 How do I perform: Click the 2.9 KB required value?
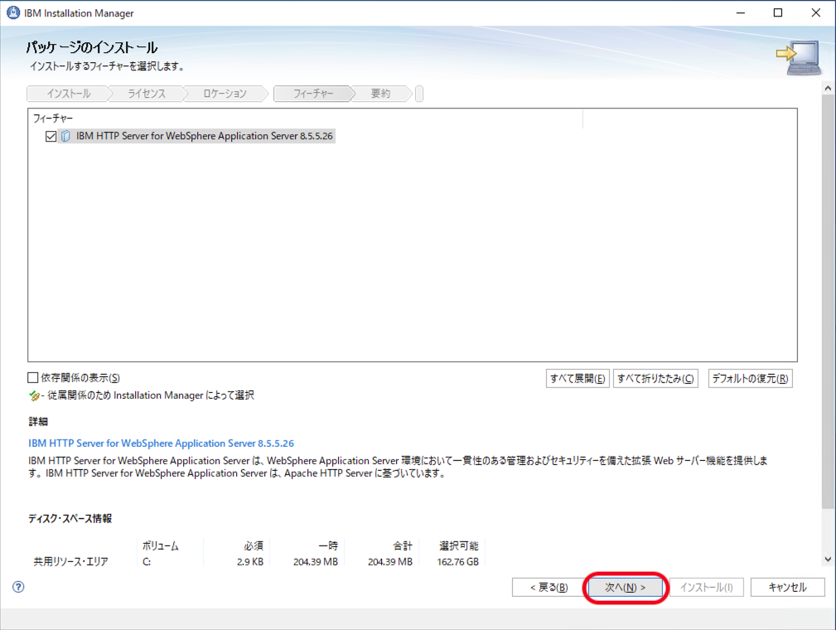tap(250, 562)
